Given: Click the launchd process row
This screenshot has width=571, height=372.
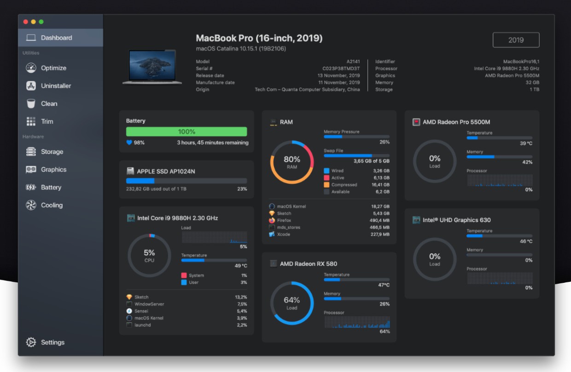Looking at the screenshot, I should tap(186, 325).
